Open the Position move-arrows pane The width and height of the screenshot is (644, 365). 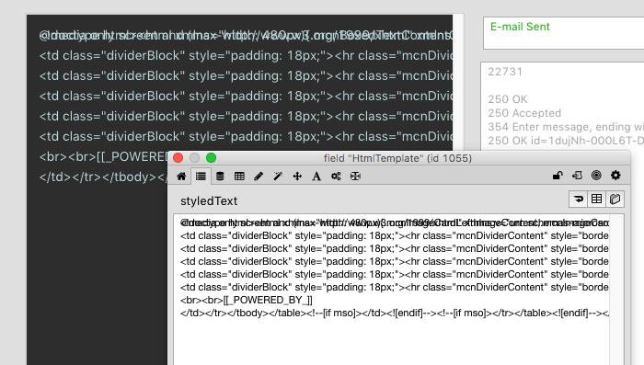click(x=297, y=177)
